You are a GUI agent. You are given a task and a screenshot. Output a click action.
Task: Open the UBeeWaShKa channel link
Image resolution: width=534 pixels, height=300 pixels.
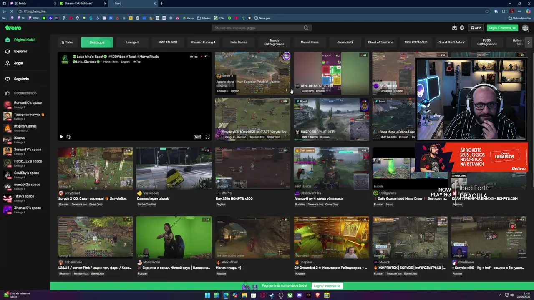click(x=311, y=193)
